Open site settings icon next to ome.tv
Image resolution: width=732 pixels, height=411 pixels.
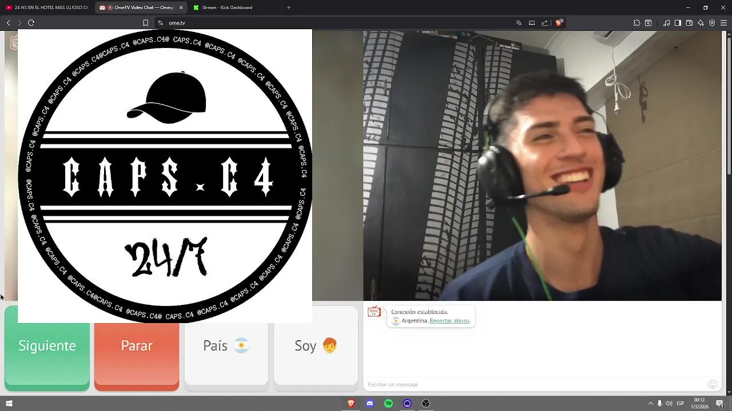pos(160,23)
